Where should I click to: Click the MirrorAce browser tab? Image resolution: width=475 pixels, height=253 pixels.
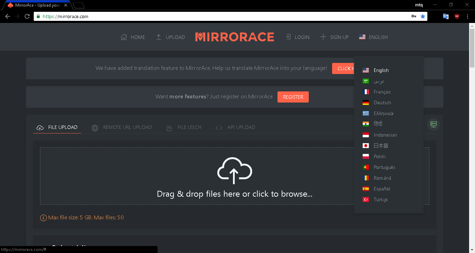click(37, 5)
